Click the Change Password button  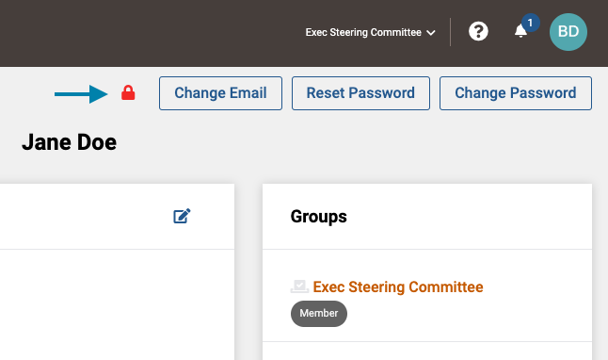516,93
